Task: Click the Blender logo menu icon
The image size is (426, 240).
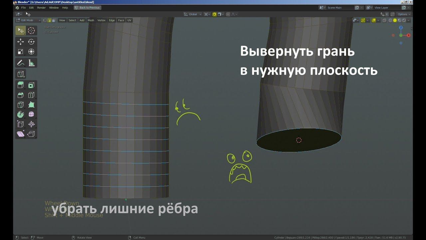Action: [17, 8]
